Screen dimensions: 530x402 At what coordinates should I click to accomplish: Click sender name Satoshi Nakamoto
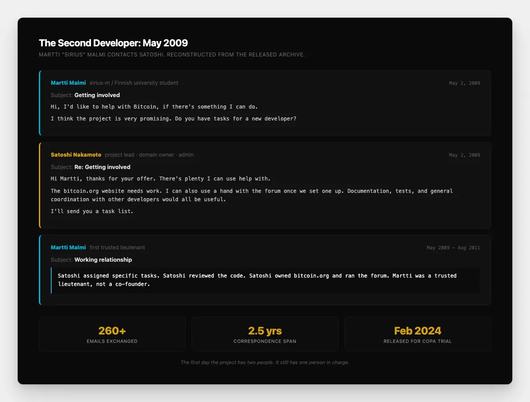point(76,155)
